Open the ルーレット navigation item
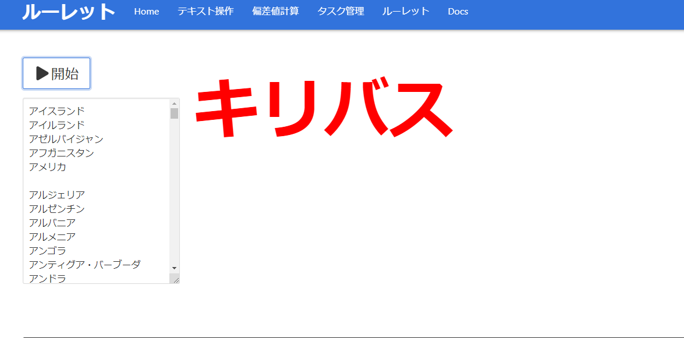This screenshot has height=338, width=684. coord(405,11)
